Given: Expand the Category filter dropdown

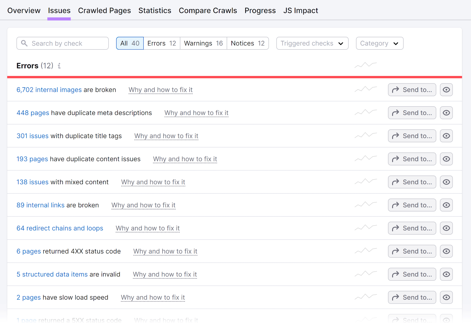Looking at the screenshot, I should coord(379,43).
